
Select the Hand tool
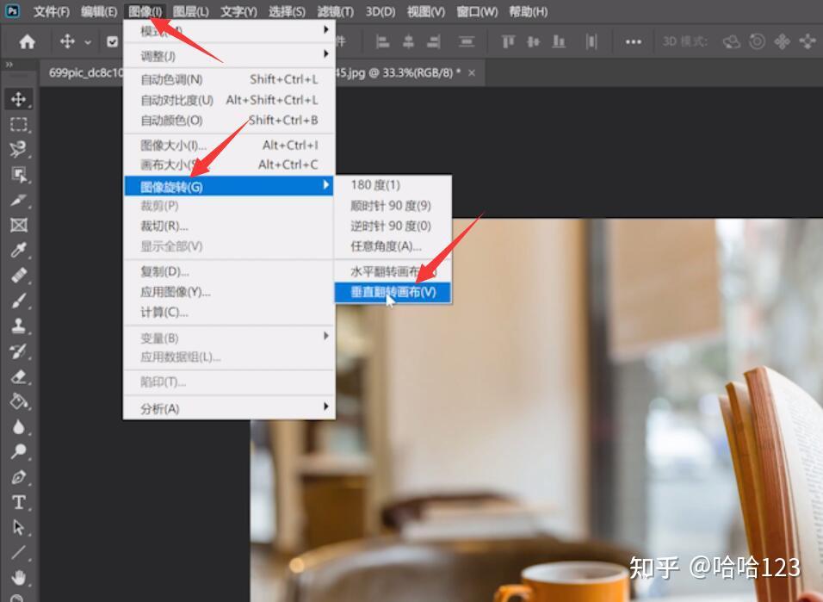coord(18,578)
